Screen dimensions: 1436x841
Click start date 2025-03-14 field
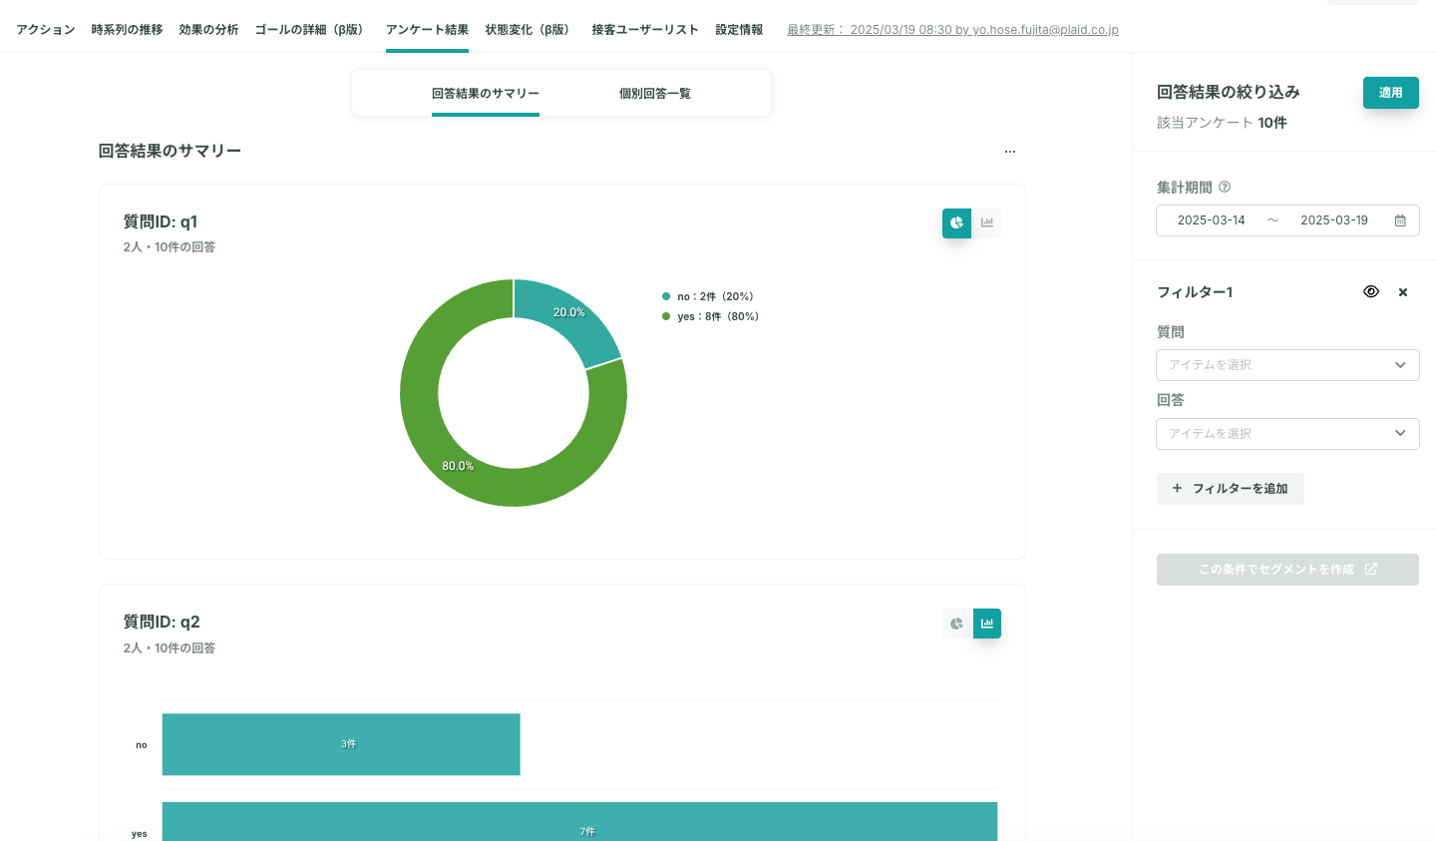[1211, 220]
